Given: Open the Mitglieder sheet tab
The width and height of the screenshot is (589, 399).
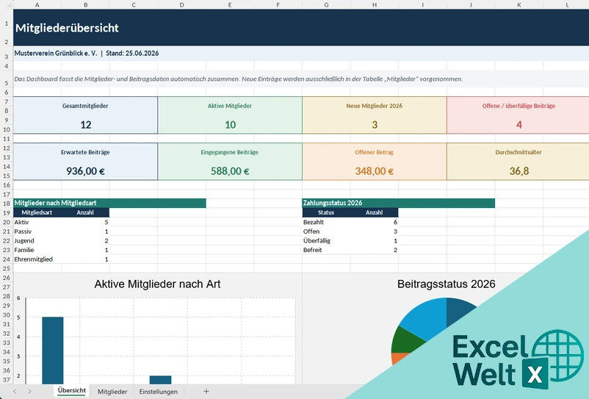Looking at the screenshot, I should point(112,392).
